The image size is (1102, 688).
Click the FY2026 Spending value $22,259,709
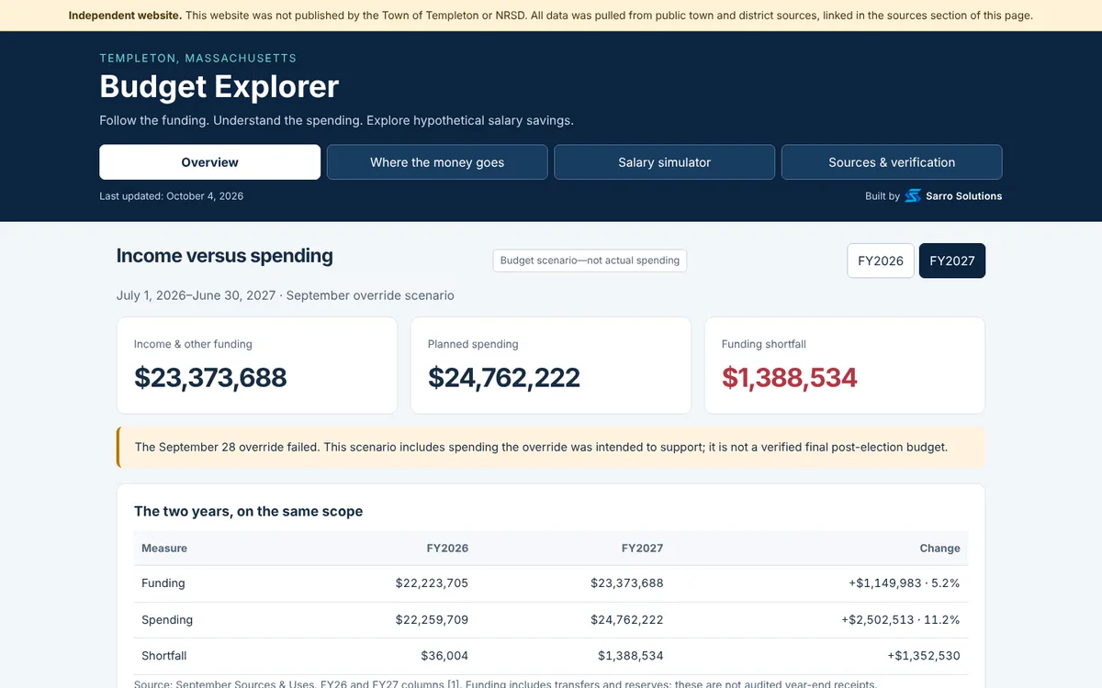point(432,620)
